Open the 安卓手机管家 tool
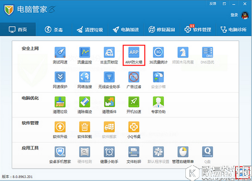Image resolution: width=252 pixels, height=181 pixels. tap(60, 155)
